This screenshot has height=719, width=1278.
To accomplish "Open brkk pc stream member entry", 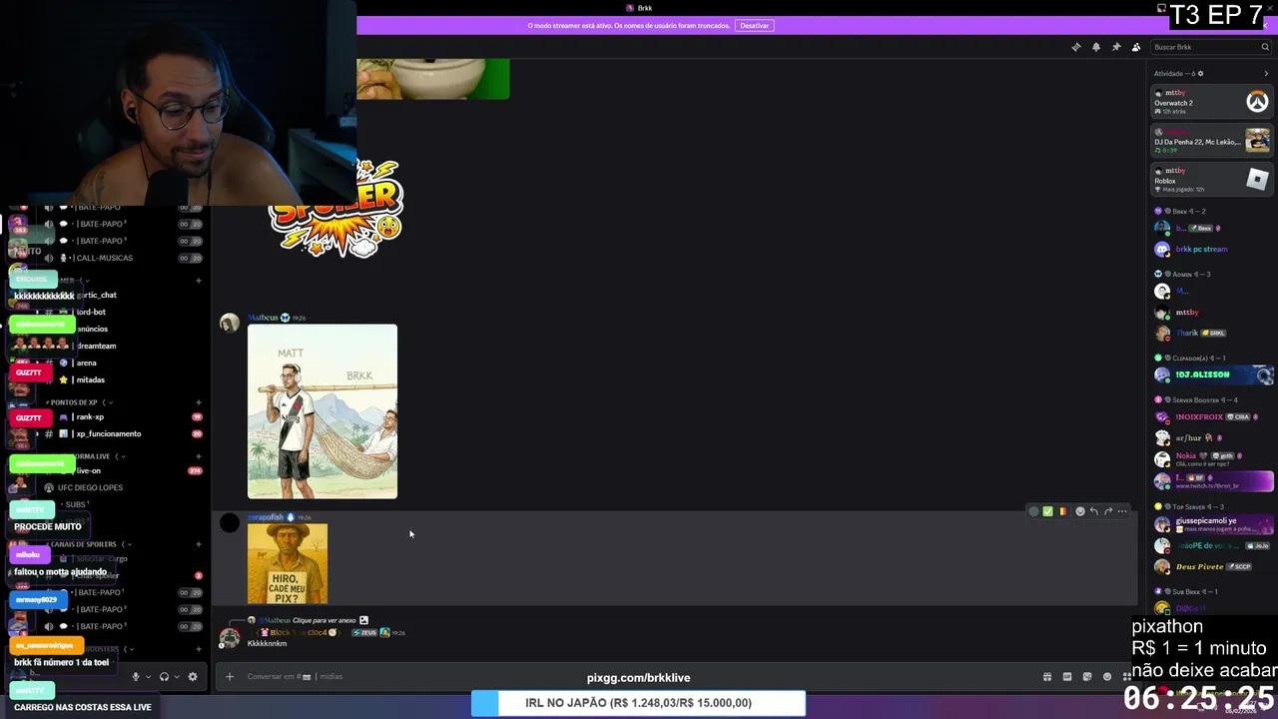I will click(1212, 249).
